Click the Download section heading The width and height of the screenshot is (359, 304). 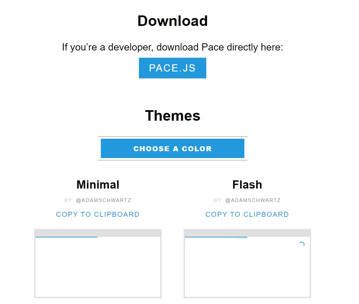(172, 21)
